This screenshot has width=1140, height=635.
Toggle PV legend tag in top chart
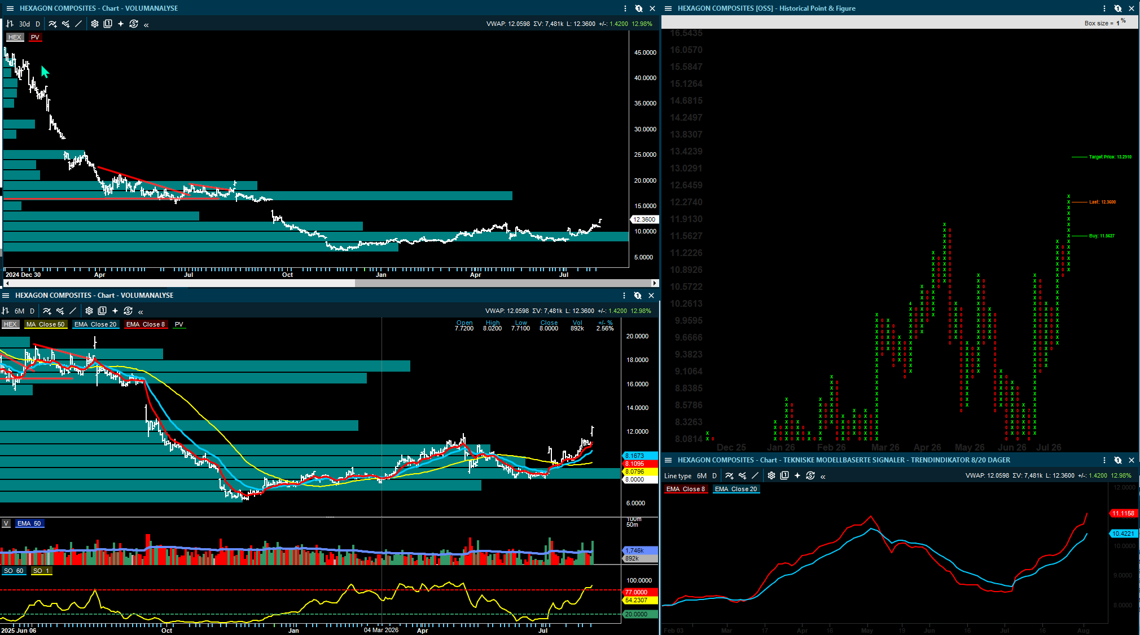pos(35,37)
